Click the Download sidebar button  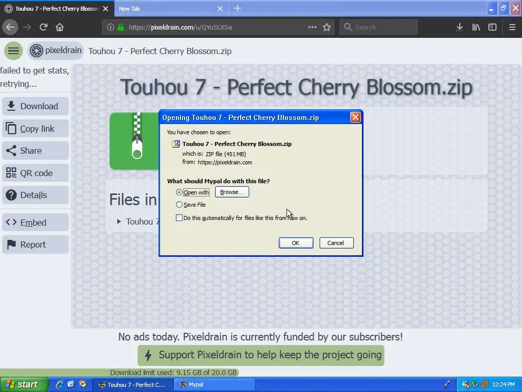click(35, 106)
